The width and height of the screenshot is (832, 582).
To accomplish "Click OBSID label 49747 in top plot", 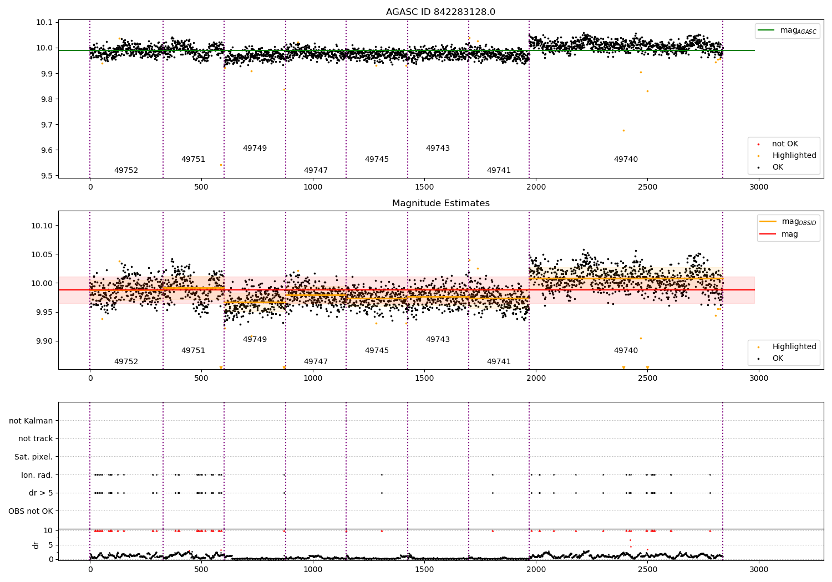I will [x=316, y=171].
